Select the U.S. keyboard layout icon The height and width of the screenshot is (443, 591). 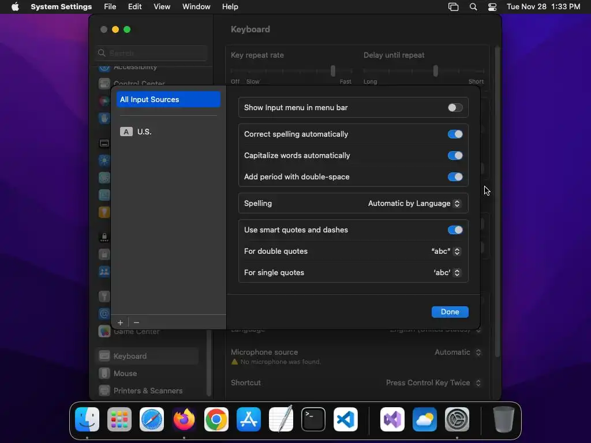[x=126, y=132]
